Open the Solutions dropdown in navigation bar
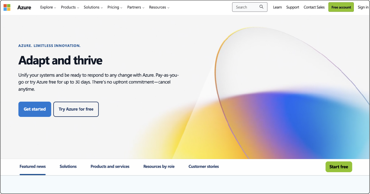Image resolution: width=370 pixels, height=194 pixels. [93, 7]
